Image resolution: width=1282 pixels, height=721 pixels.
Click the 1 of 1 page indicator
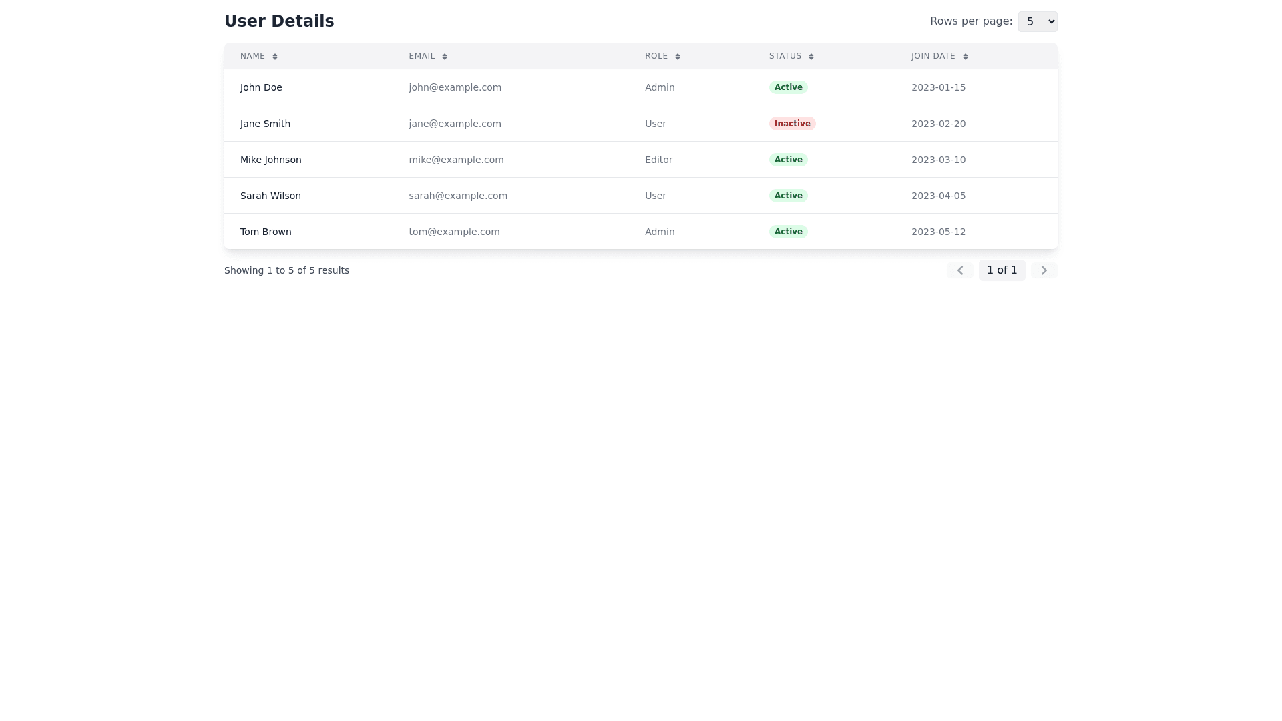(1002, 270)
